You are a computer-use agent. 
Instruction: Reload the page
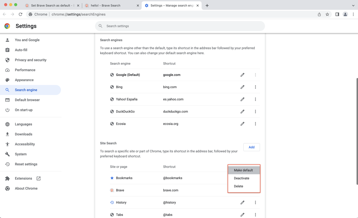[x=20, y=14]
